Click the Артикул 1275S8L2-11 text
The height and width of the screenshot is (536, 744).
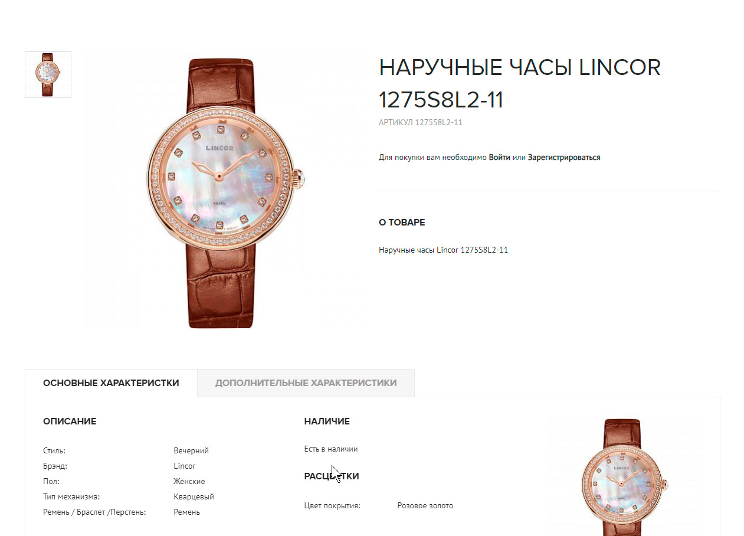pos(420,123)
